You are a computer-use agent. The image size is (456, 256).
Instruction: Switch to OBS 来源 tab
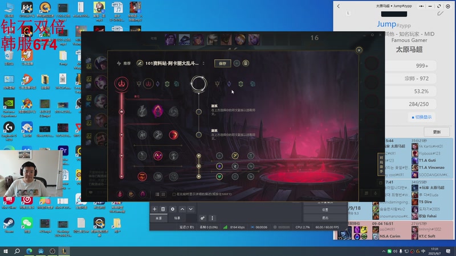pos(158,218)
